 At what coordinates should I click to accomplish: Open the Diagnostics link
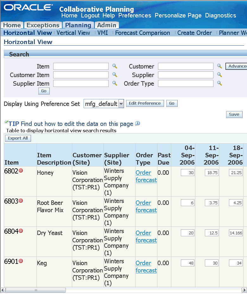(x=221, y=15)
